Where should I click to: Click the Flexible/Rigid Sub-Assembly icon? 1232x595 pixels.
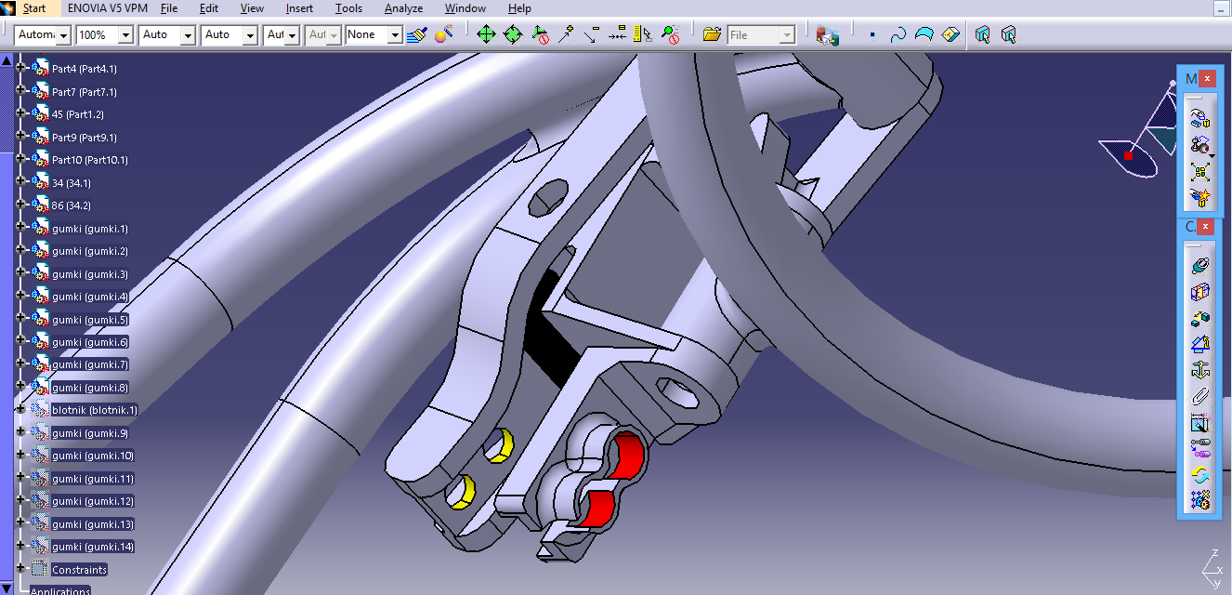[x=1199, y=449]
